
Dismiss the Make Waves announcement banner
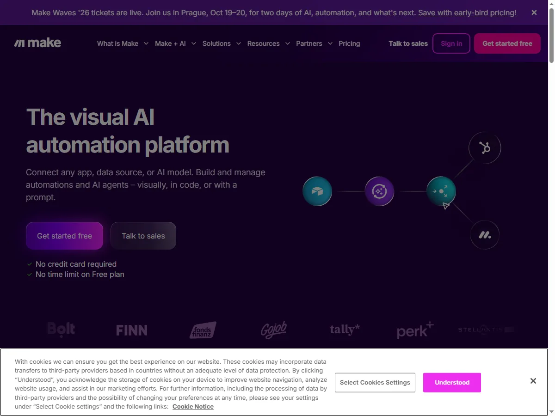coord(534,12)
